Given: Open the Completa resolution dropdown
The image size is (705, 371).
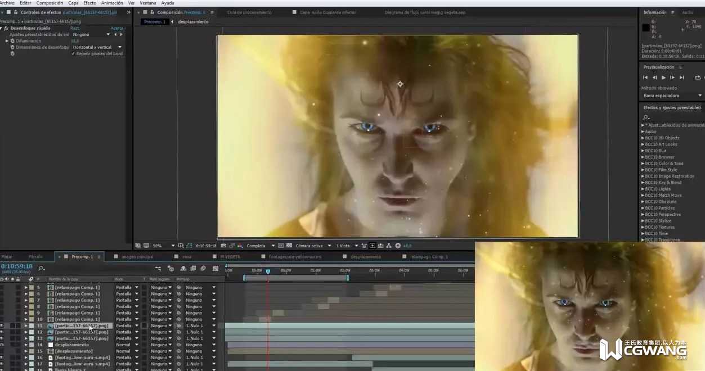Looking at the screenshot, I should click(x=261, y=246).
